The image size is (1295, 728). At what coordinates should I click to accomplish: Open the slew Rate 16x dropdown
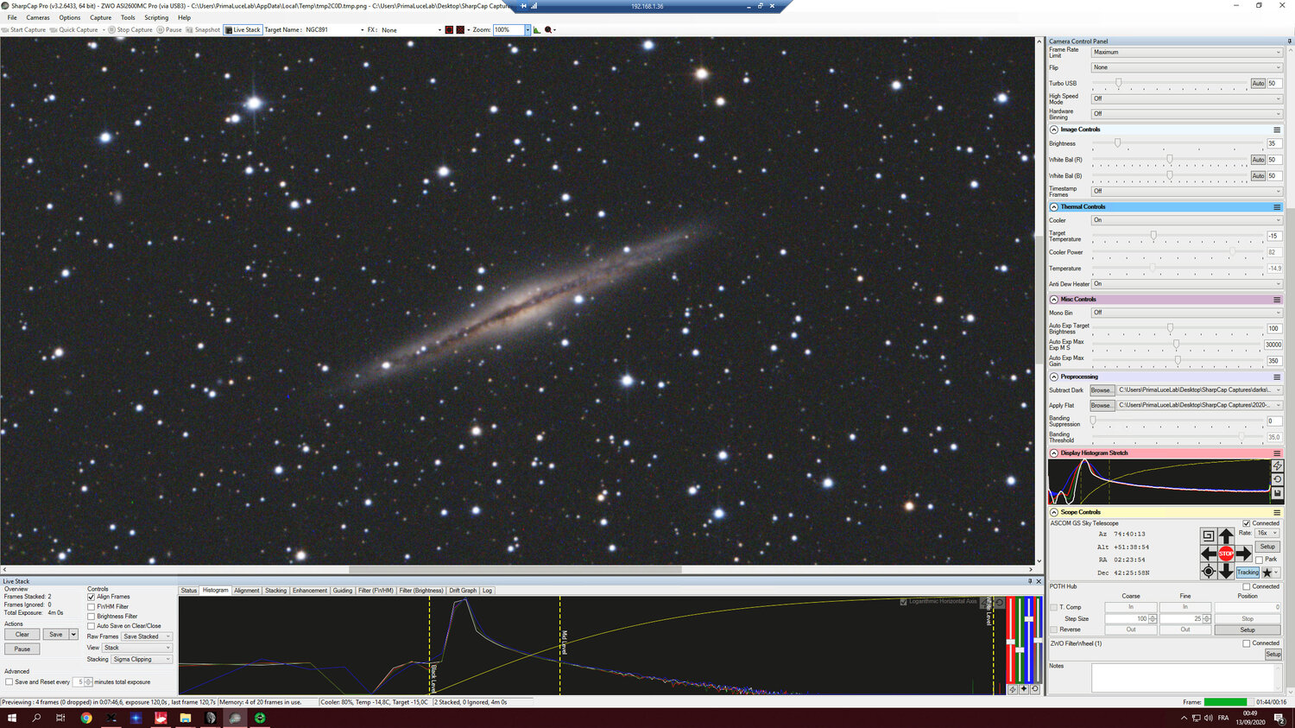tap(1267, 533)
